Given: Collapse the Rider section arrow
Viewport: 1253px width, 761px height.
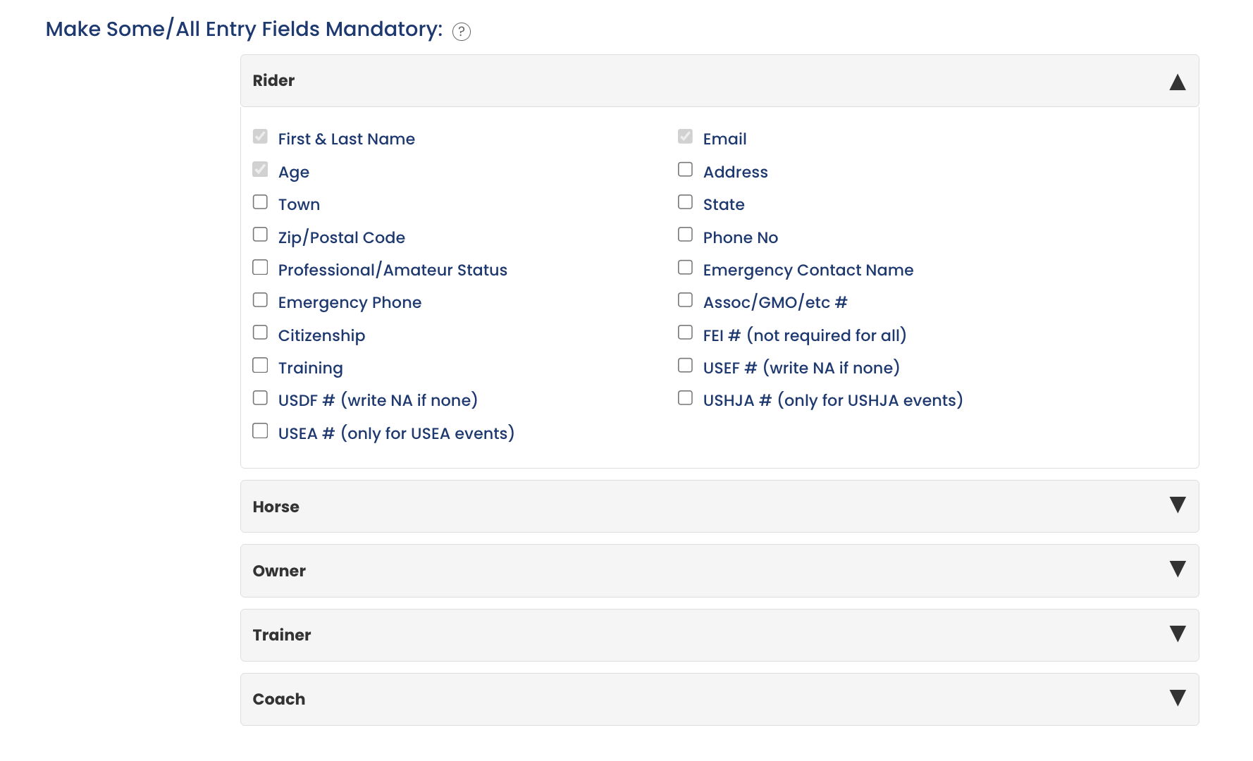Looking at the screenshot, I should coord(1177,82).
